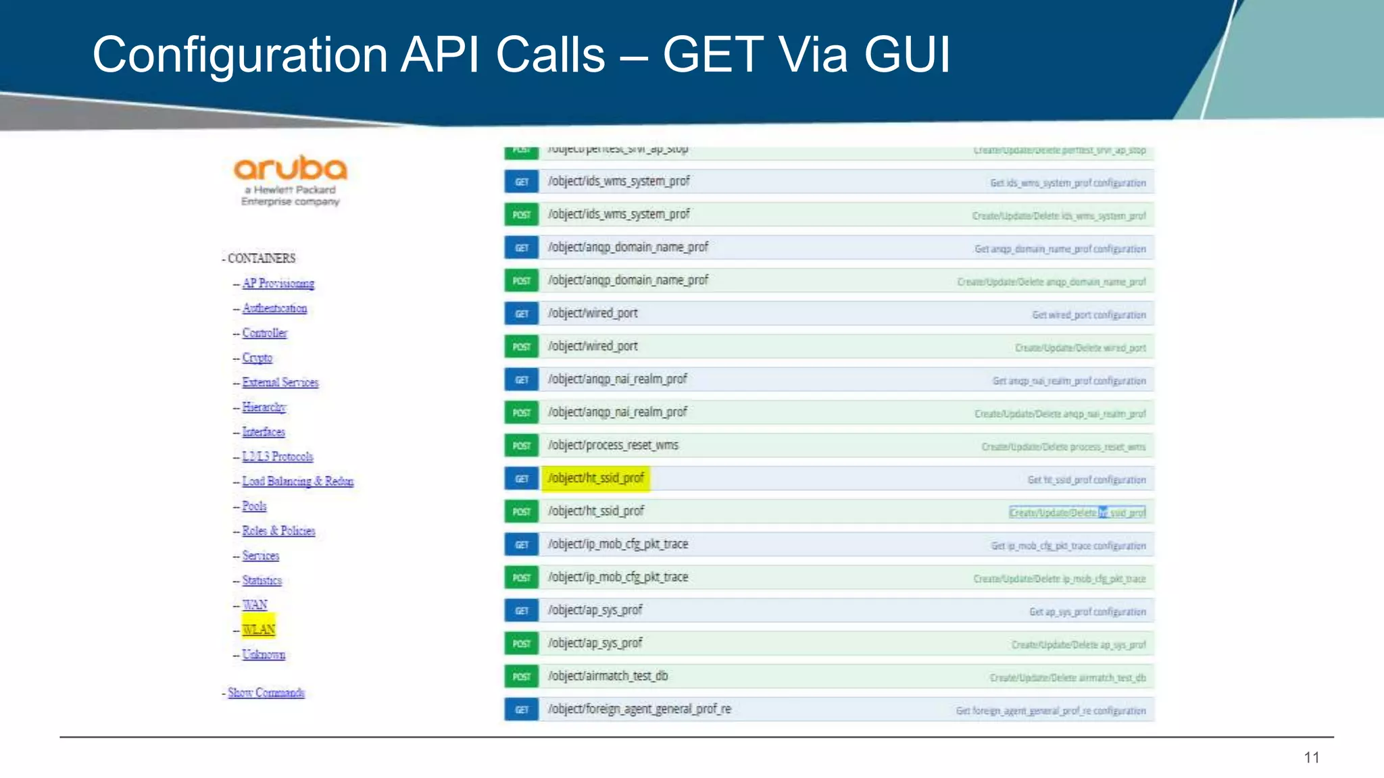Screen dimensions: 1384x778
Task: Open AP Provisioning container link
Action: tap(278, 283)
